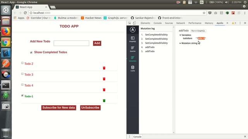Click the green trash icon for Todo-1
Screen dimensions: 248x139
[x=104, y=100]
